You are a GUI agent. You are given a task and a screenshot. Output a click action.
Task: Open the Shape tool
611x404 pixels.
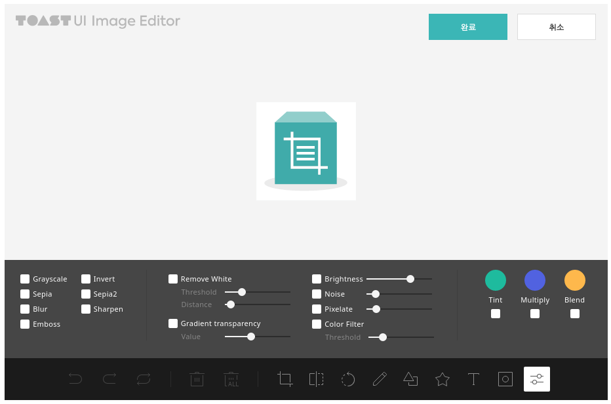410,379
